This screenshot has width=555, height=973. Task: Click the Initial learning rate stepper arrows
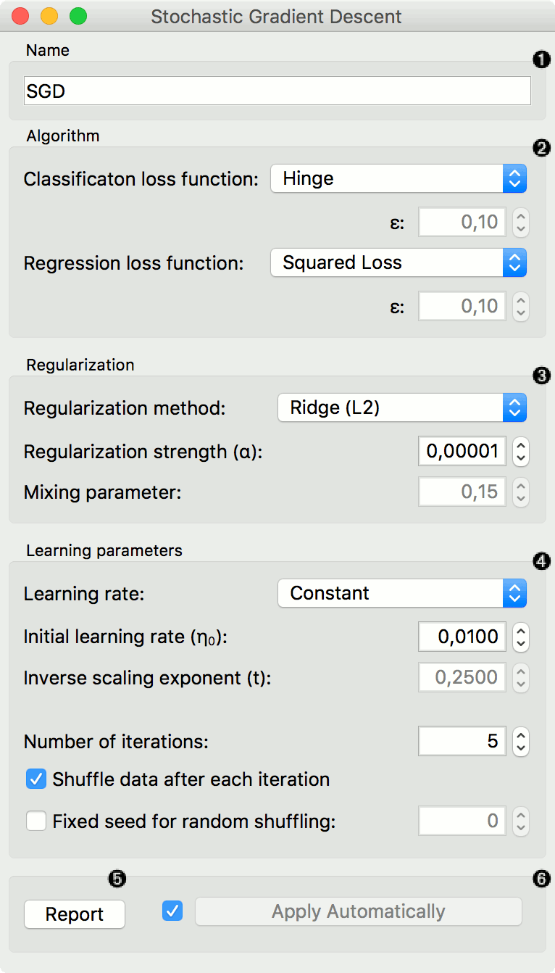tap(520, 638)
